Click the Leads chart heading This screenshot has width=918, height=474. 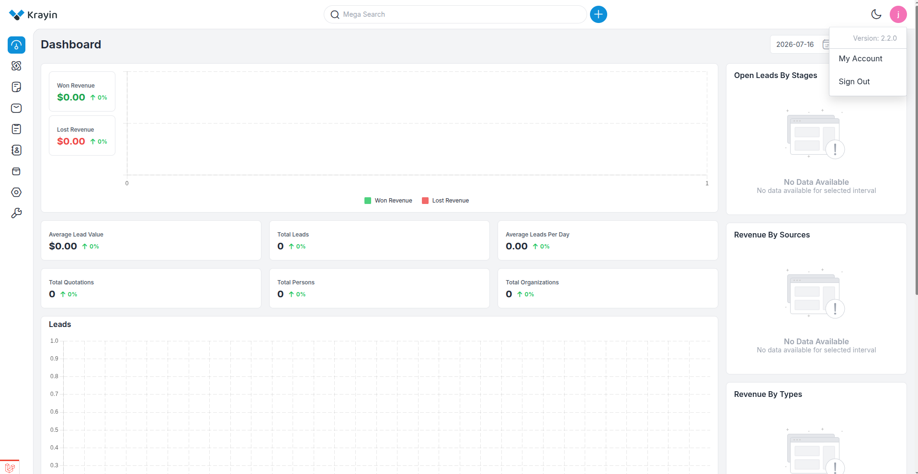click(x=60, y=325)
